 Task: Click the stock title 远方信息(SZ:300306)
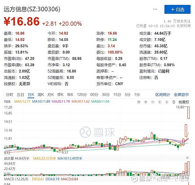pyautogui.click(x=32, y=9)
